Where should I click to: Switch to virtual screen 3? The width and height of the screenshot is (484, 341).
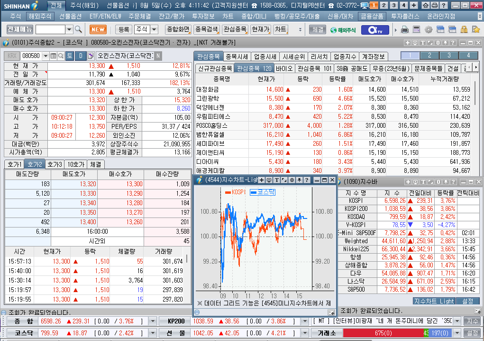click(x=394, y=5)
